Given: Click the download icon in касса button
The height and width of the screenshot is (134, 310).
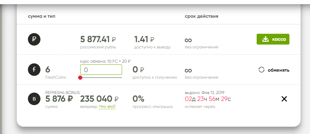Looking at the screenshot, I should coord(265,39).
